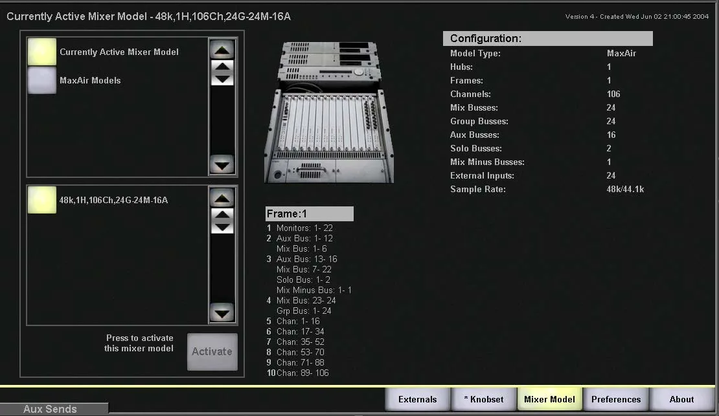
Task: Open the Knobset tab
Action: click(x=484, y=399)
